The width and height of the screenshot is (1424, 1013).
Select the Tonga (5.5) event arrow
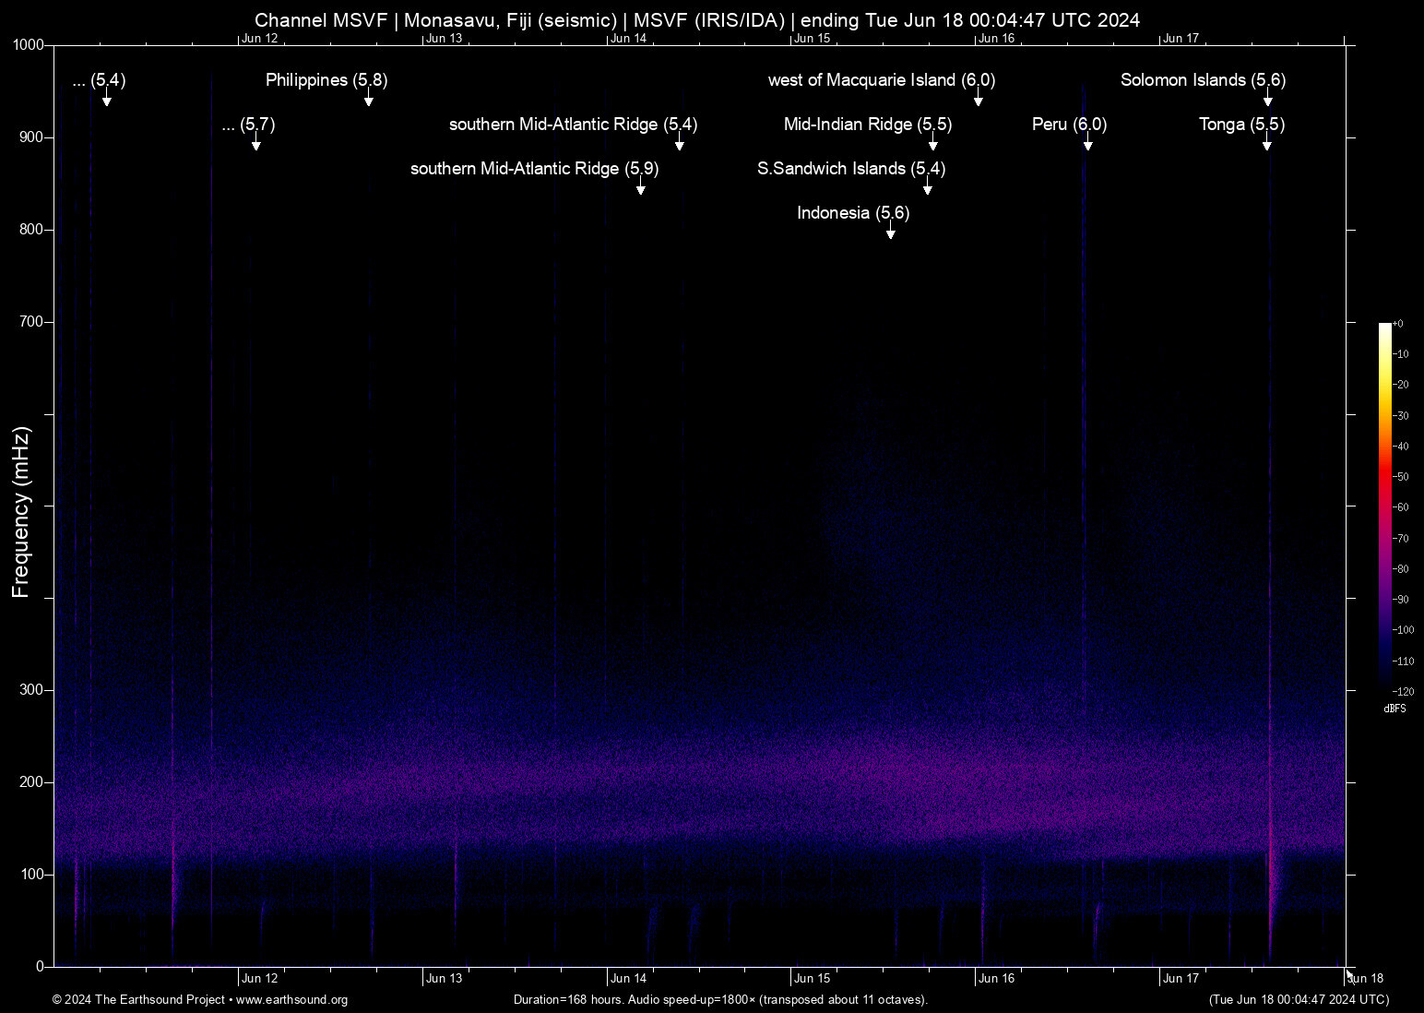coord(1267,143)
